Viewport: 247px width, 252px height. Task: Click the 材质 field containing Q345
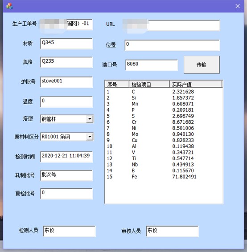coord(66,44)
